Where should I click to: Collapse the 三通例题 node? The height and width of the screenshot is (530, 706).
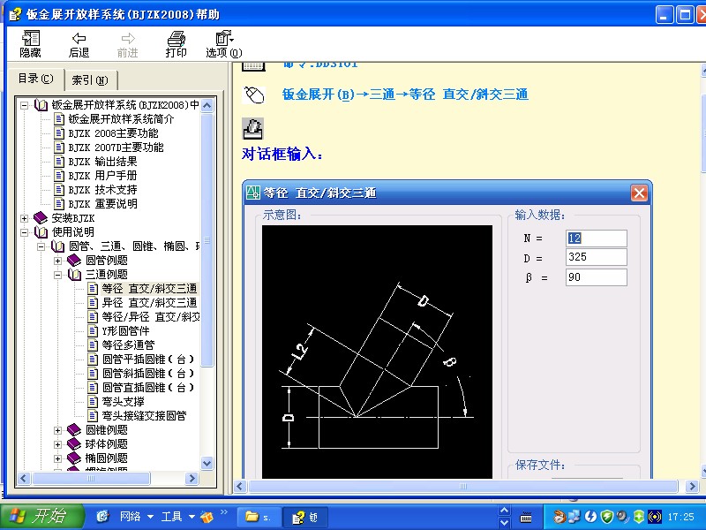pos(57,275)
